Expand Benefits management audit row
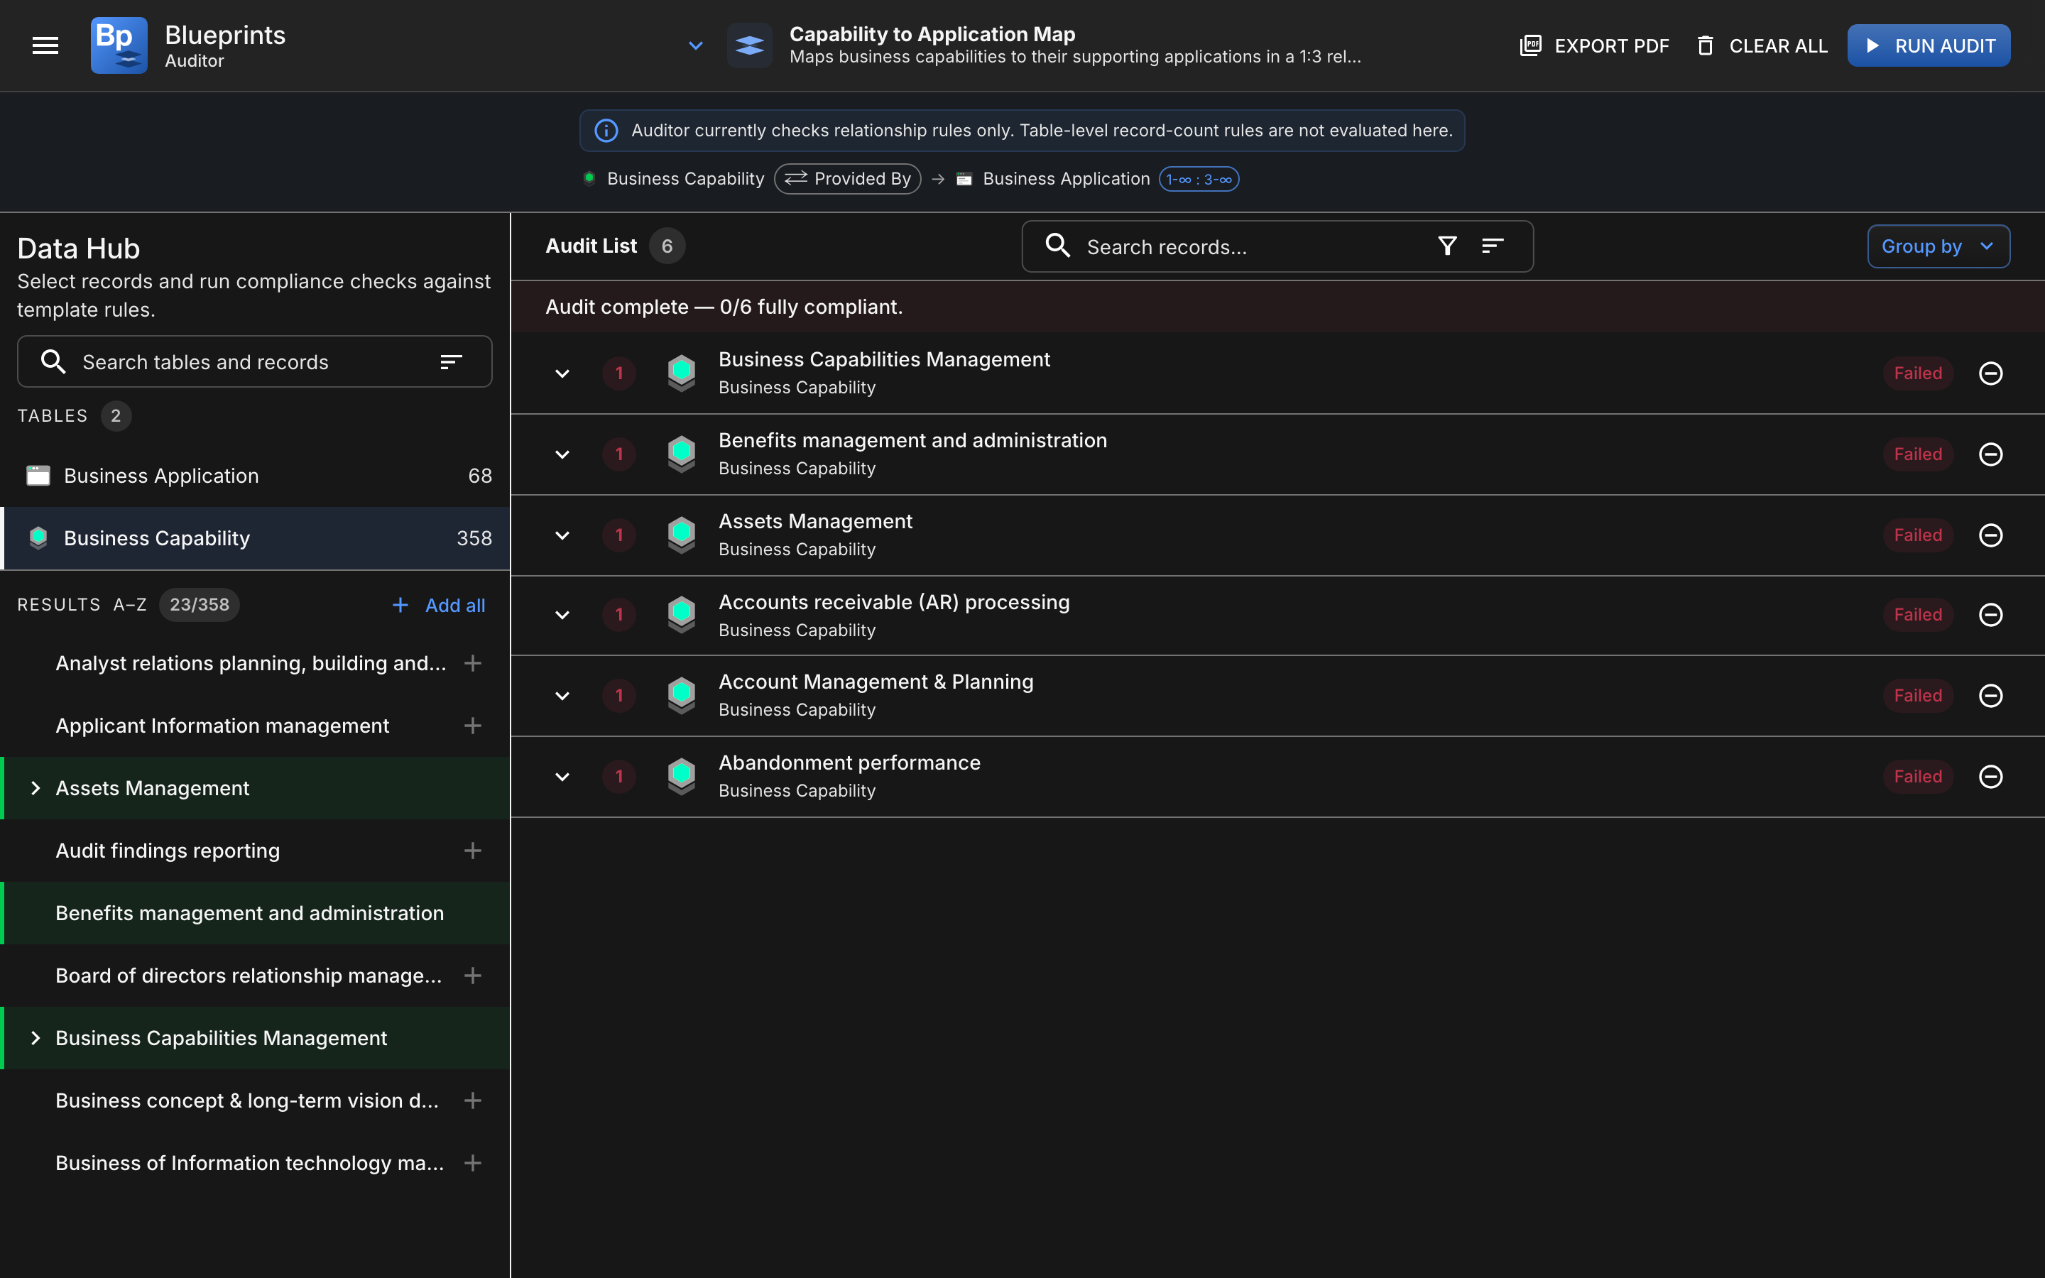2045x1278 pixels. tap(562, 454)
